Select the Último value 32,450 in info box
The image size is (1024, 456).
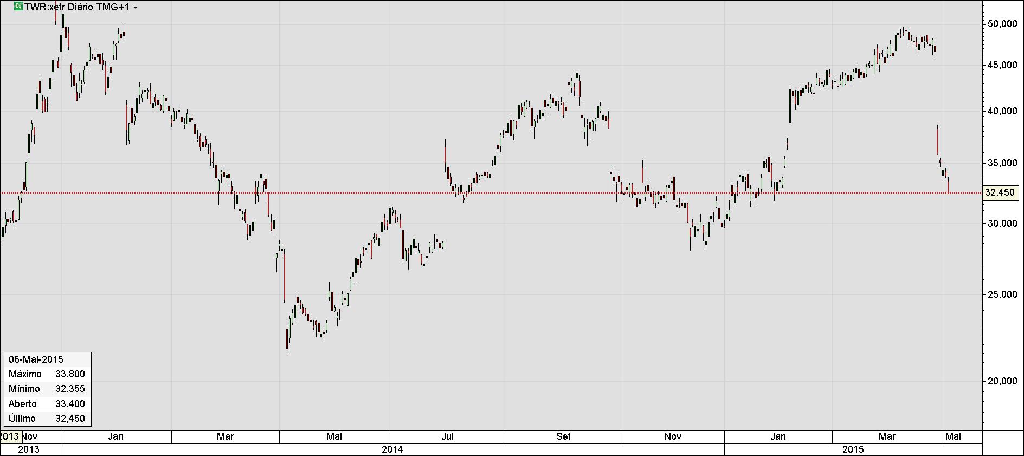(70, 419)
